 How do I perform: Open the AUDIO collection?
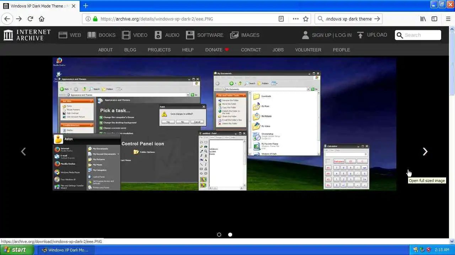pyautogui.click(x=167, y=35)
